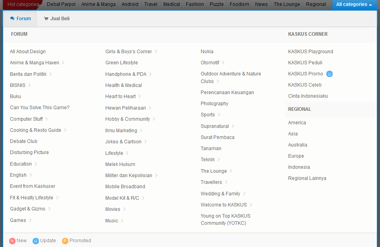Open Surat Pembaca forum

218,137
